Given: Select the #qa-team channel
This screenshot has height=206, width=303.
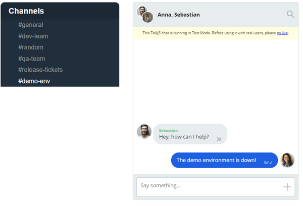Looking at the screenshot, I should 32,59.
